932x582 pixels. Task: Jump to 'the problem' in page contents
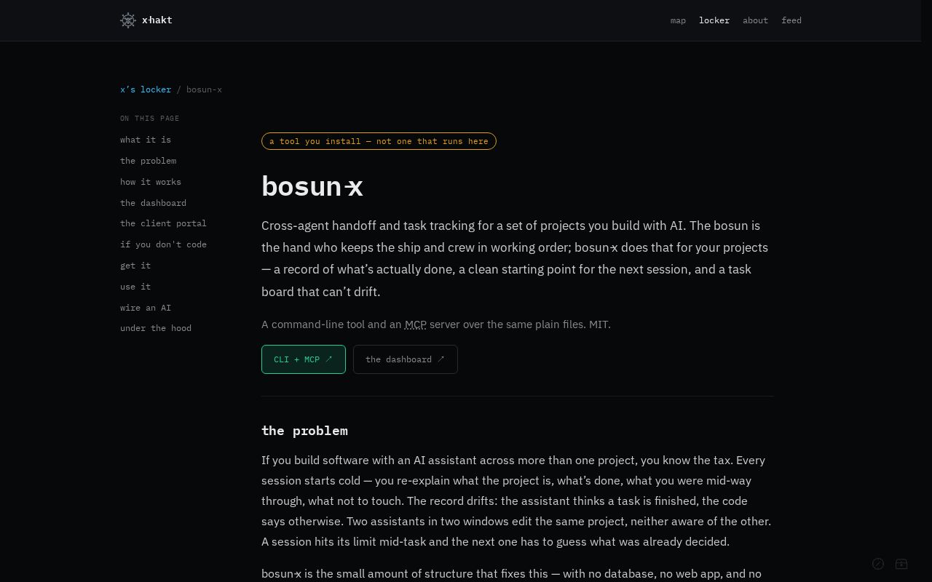tap(148, 161)
